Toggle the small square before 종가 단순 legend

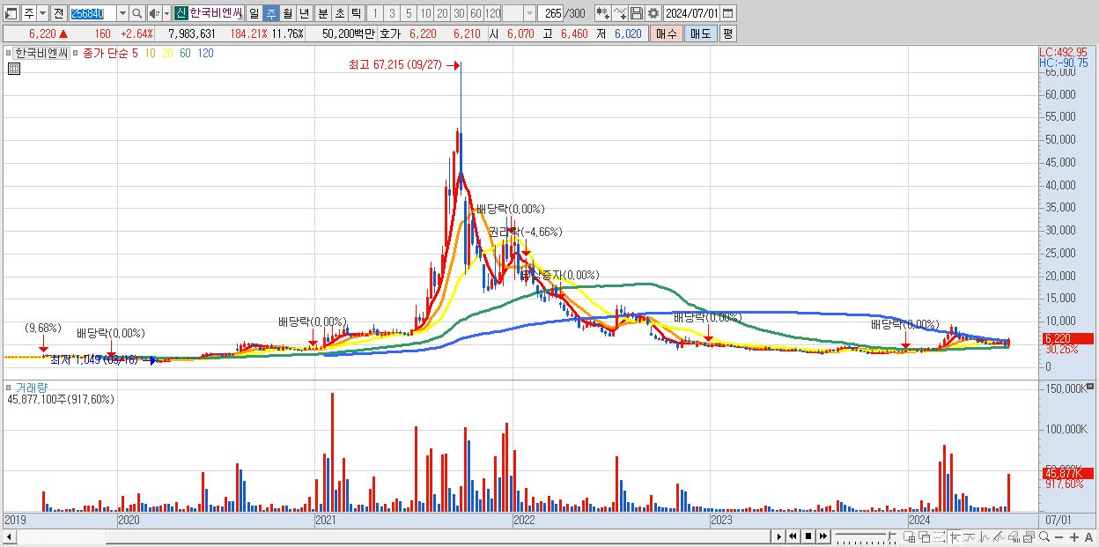coord(76,54)
